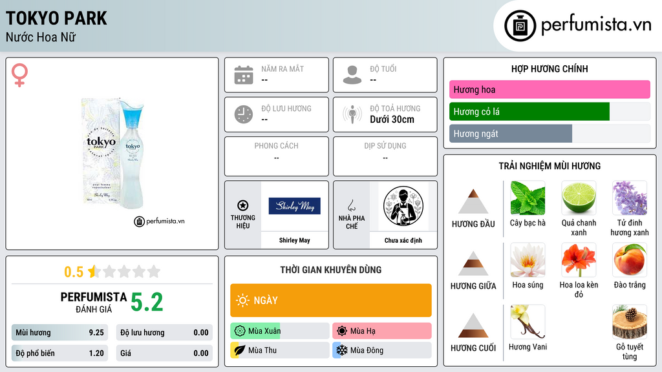This screenshot has height=372, width=662.
Task: Click the Quả chanh xanh lime image
Action: coord(579,198)
